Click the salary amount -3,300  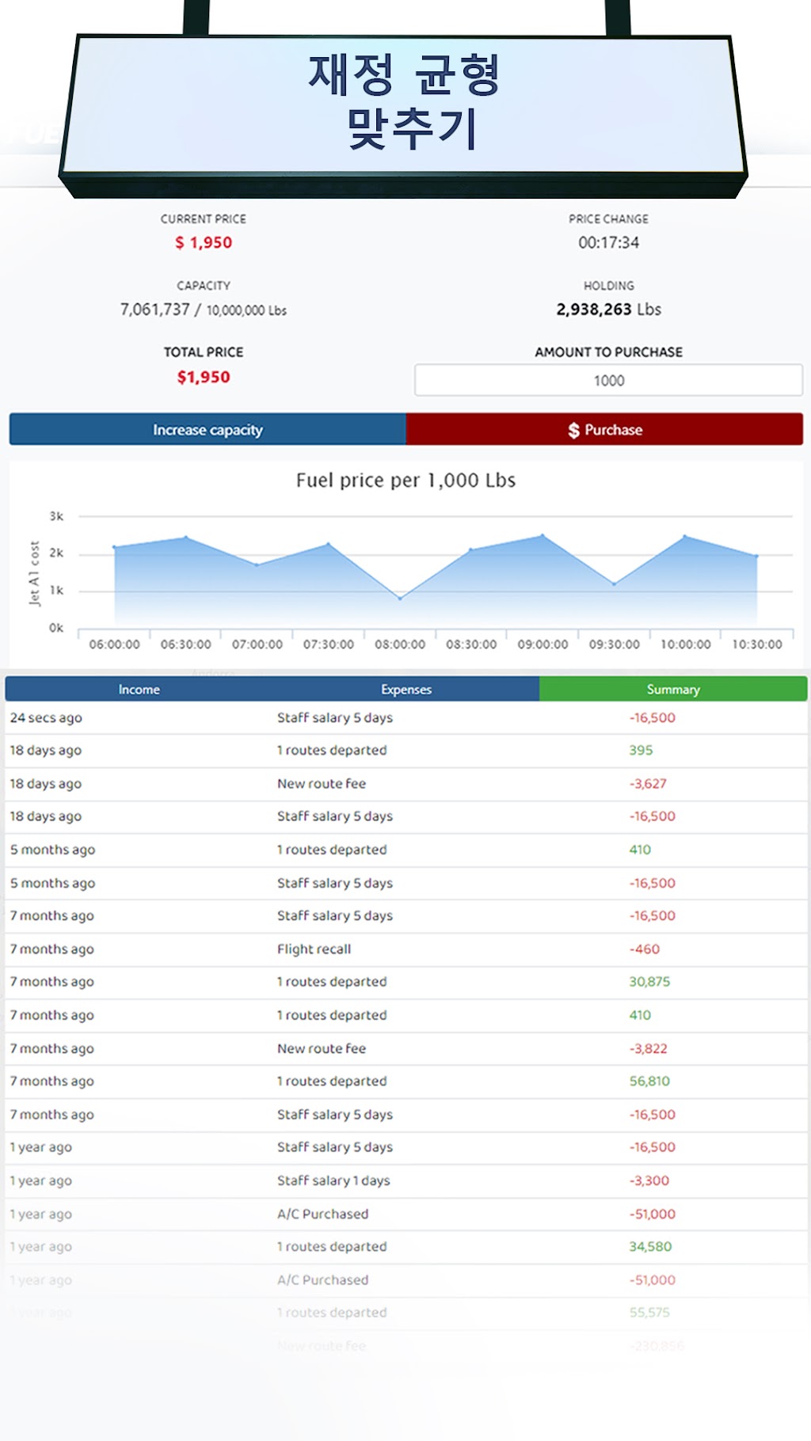(649, 1181)
